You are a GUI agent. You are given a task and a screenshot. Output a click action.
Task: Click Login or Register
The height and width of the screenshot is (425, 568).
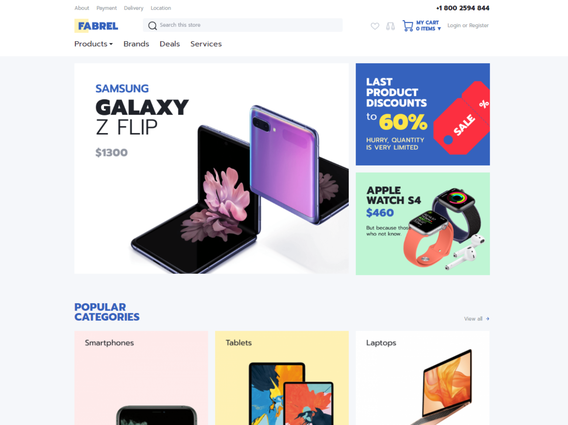(x=468, y=26)
